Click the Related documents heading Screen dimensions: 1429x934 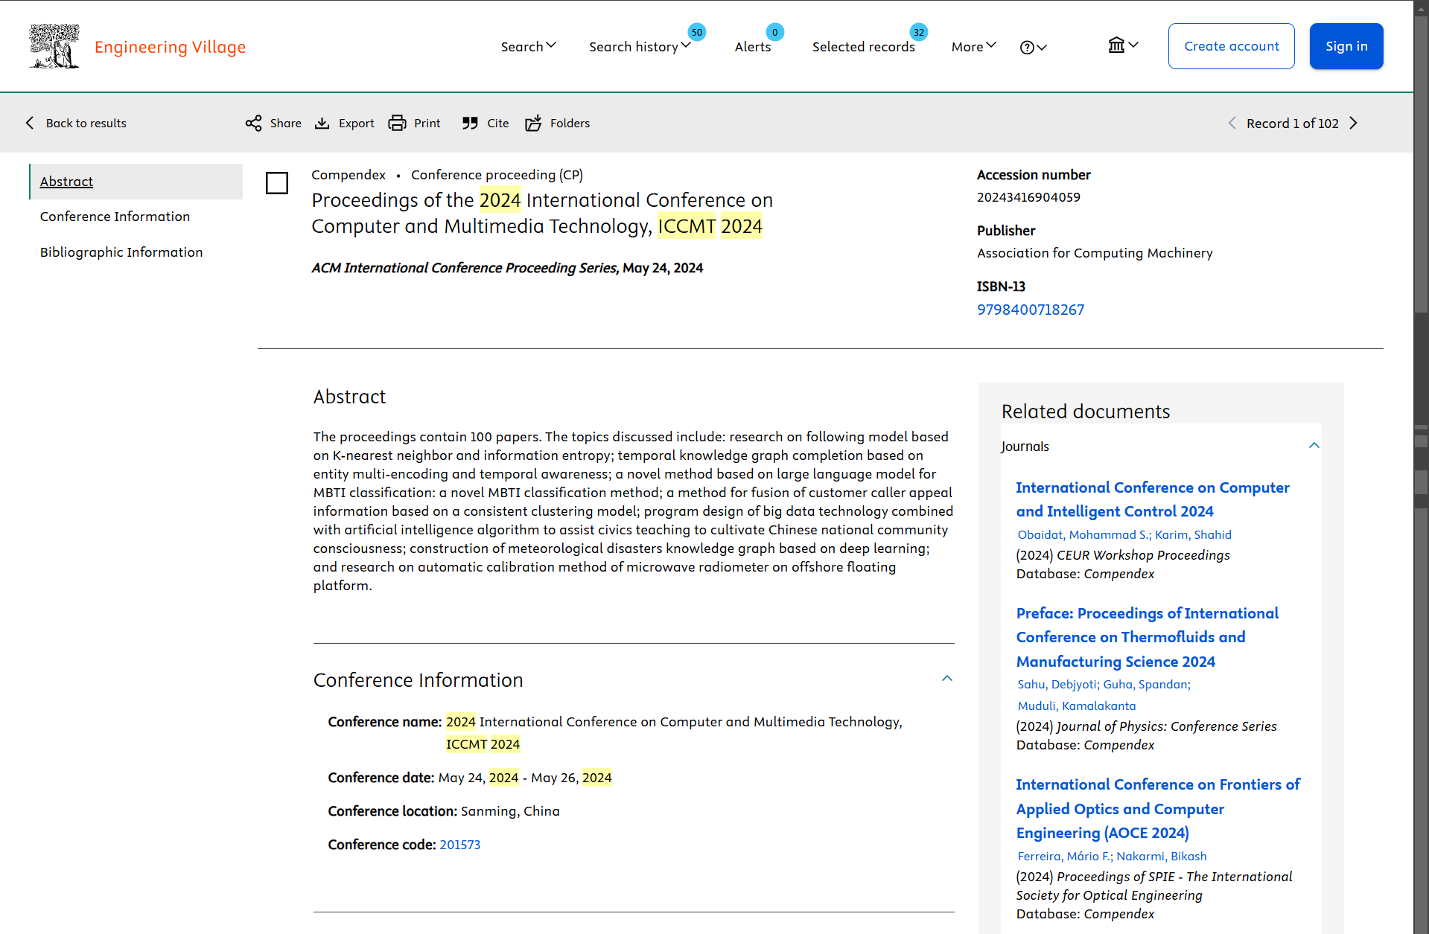[x=1085, y=412]
